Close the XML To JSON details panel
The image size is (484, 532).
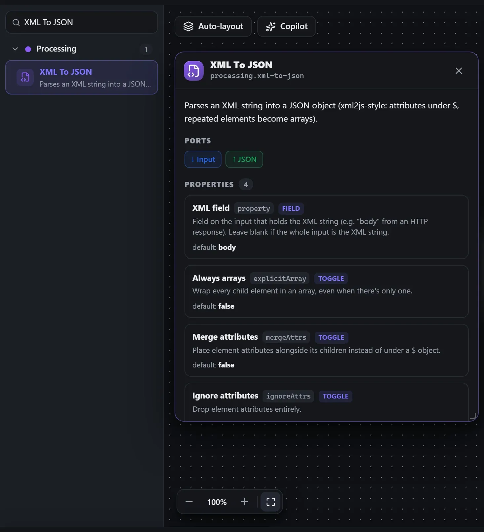click(x=459, y=71)
